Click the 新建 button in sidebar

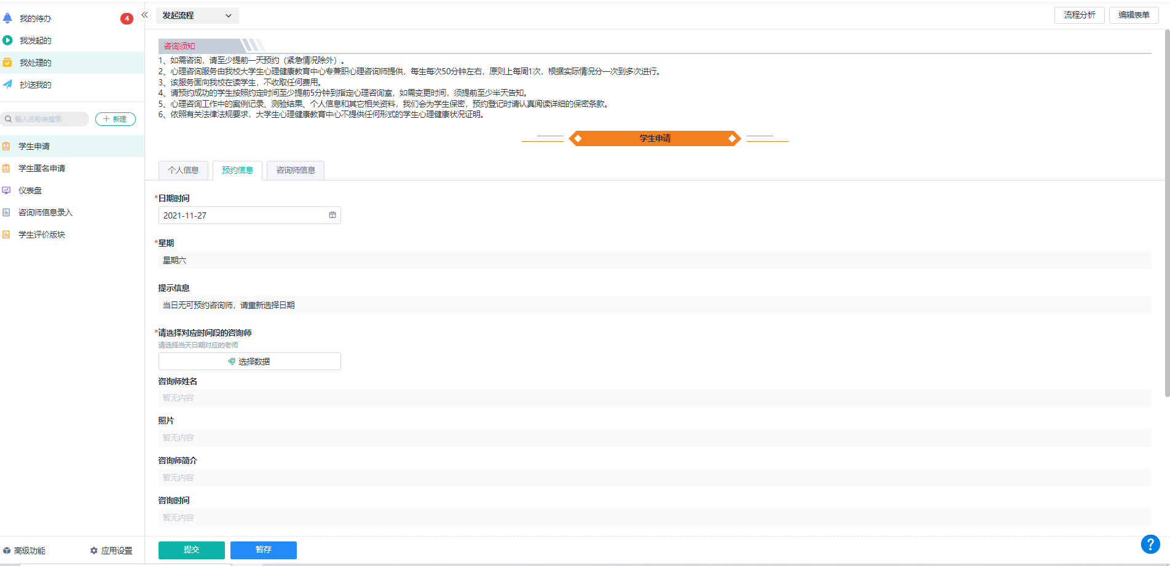116,119
